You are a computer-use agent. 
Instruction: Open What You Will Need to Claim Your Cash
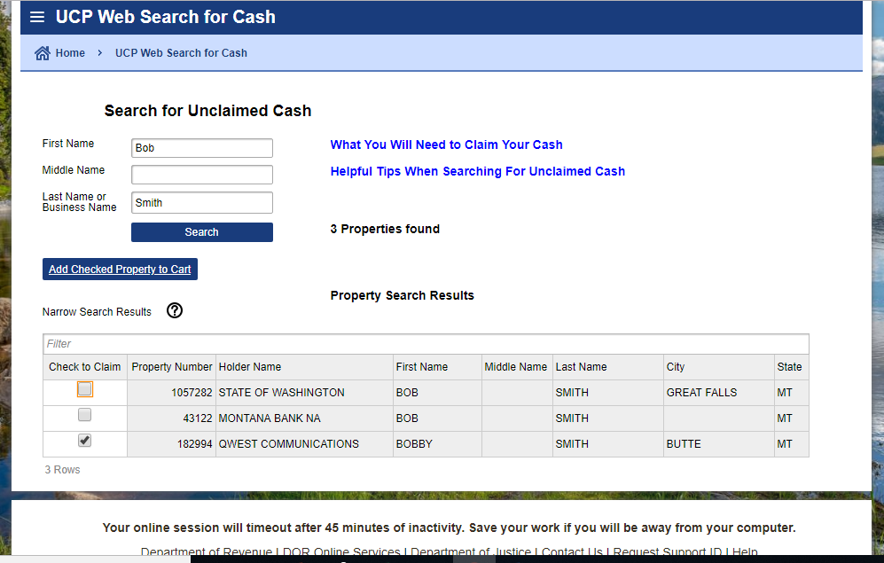point(446,144)
